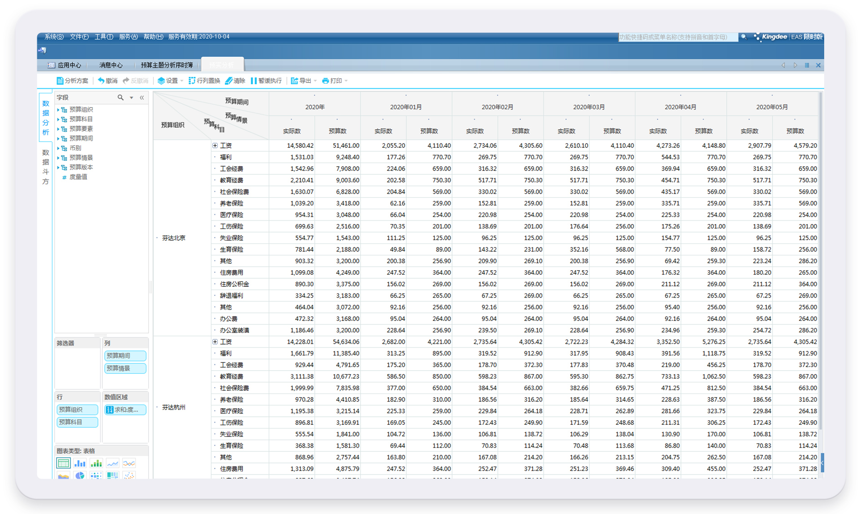This screenshot has width=861, height=514.
Task: Open the dropdown arrow next to 打印
Action: [346, 81]
